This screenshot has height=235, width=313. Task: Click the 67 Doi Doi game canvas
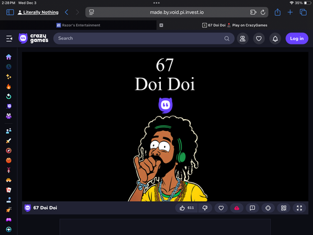pyautogui.click(x=165, y=127)
